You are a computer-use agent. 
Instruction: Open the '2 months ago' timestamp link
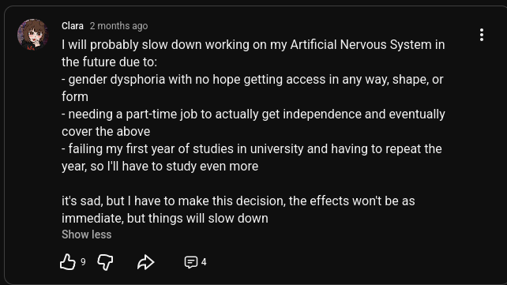tap(118, 26)
